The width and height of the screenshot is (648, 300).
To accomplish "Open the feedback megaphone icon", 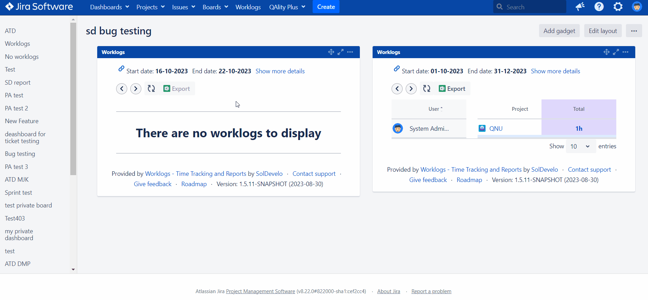I will coord(580,7).
